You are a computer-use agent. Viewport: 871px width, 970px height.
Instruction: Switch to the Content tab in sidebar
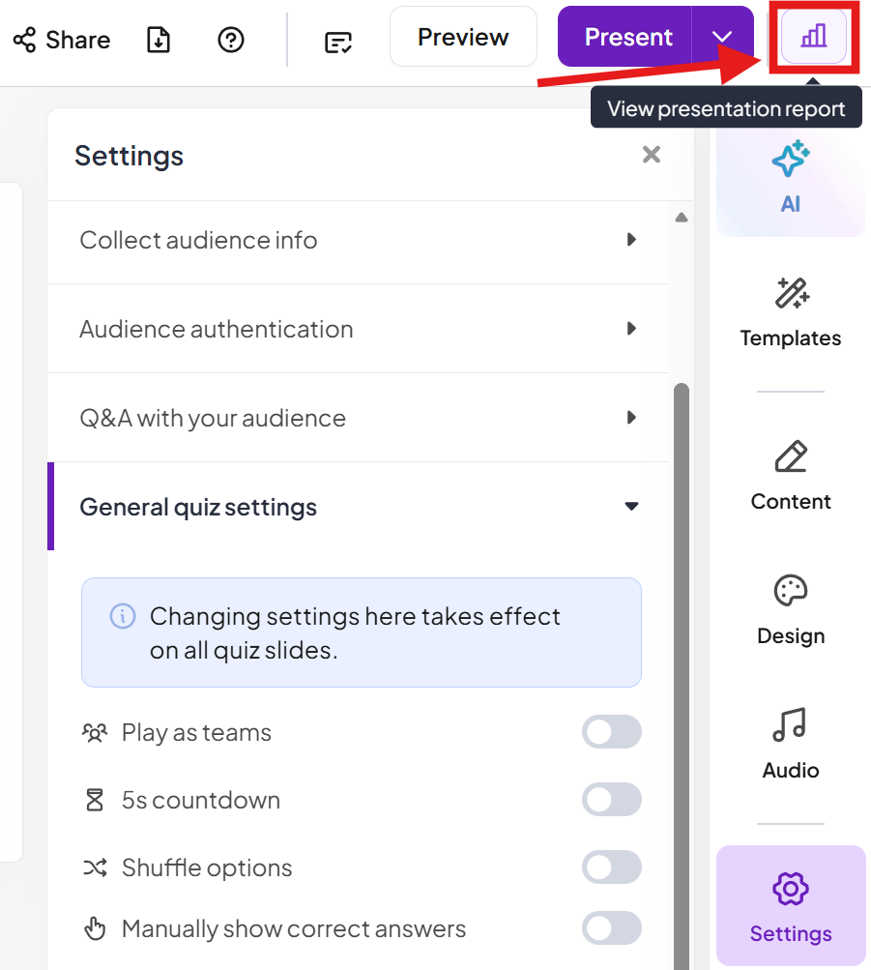pyautogui.click(x=790, y=475)
